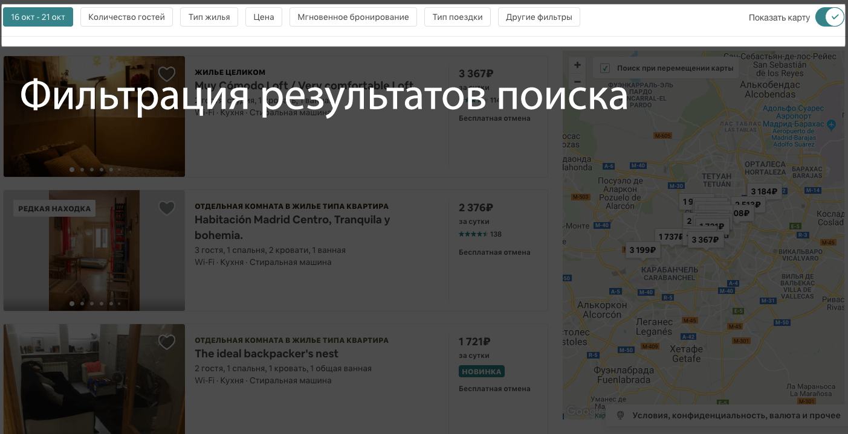Open The ideal backpacker's nest title
848x434 pixels.
[x=267, y=354]
